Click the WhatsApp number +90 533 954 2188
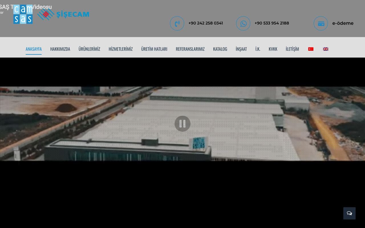The height and width of the screenshot is (228, 365). pos(272,23)
